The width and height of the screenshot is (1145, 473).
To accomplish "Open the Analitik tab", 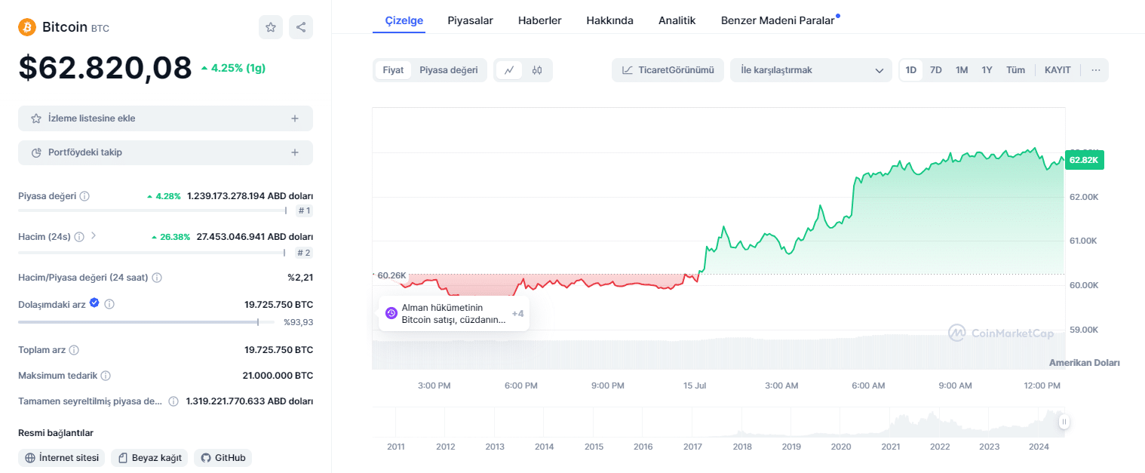I will tap(677, 20).
